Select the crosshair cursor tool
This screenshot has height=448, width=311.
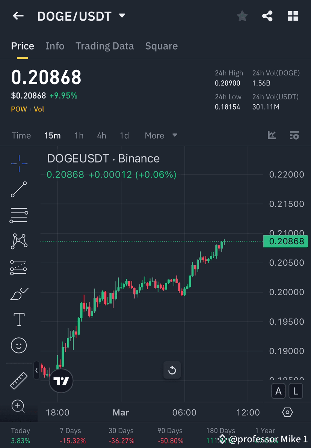tap(19, 163)
